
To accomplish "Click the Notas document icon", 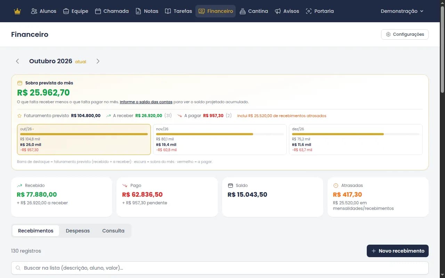I will (x=138, y=11).
